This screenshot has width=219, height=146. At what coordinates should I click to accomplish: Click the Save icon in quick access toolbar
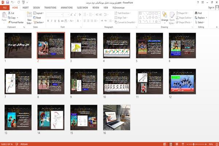(x=8, y=2)
